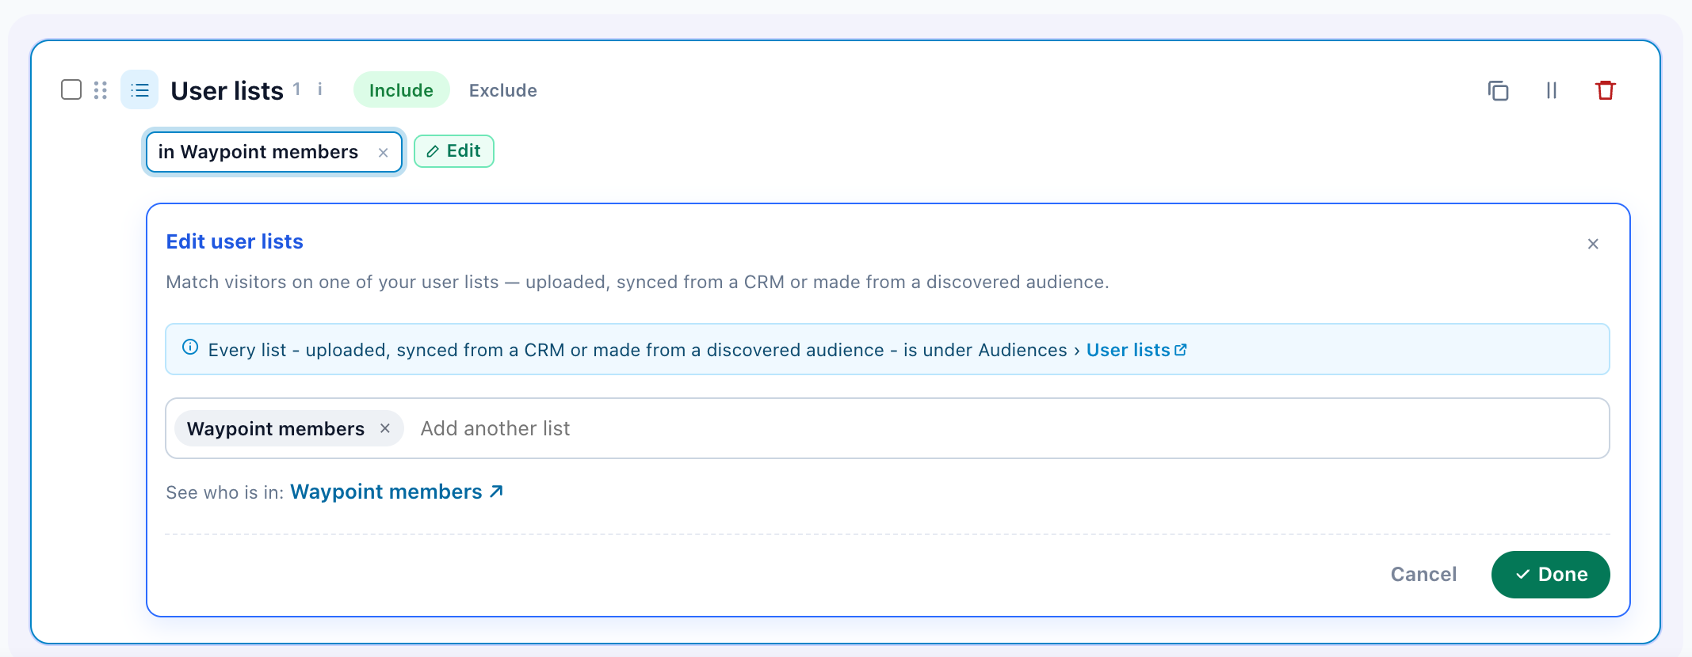The width and height of the screenshot is (1692, 657).
Task: Pause the User lists rule
Action: coord(1552,90)
